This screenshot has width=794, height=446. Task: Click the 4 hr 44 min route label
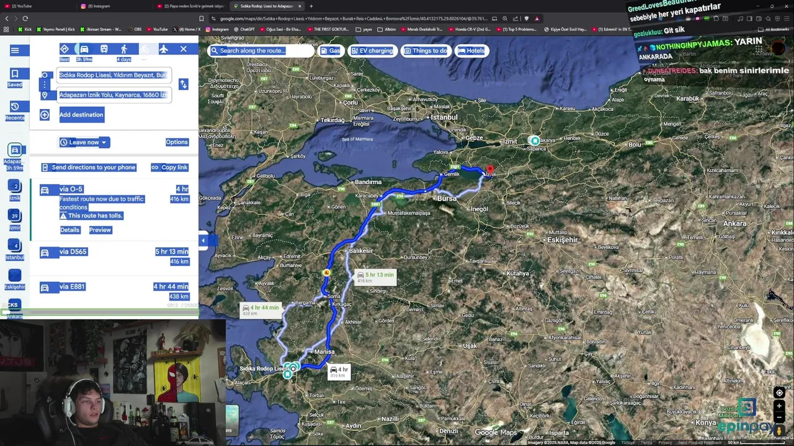(x=261, y=310)
